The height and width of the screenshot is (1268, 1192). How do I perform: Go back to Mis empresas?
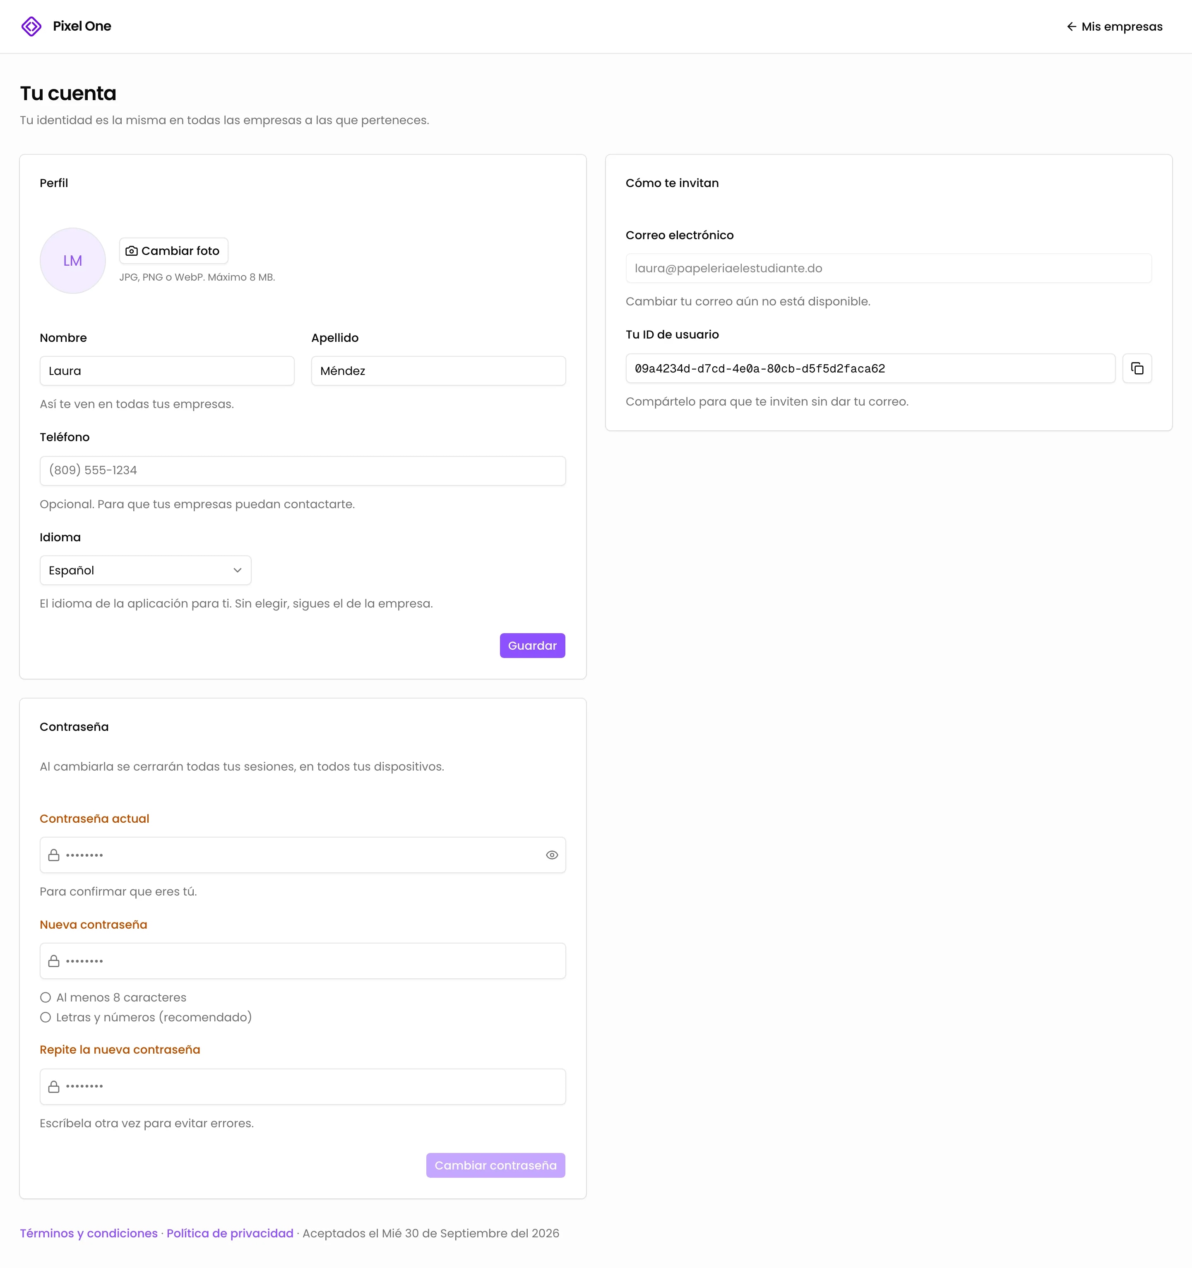(1114, 26)
